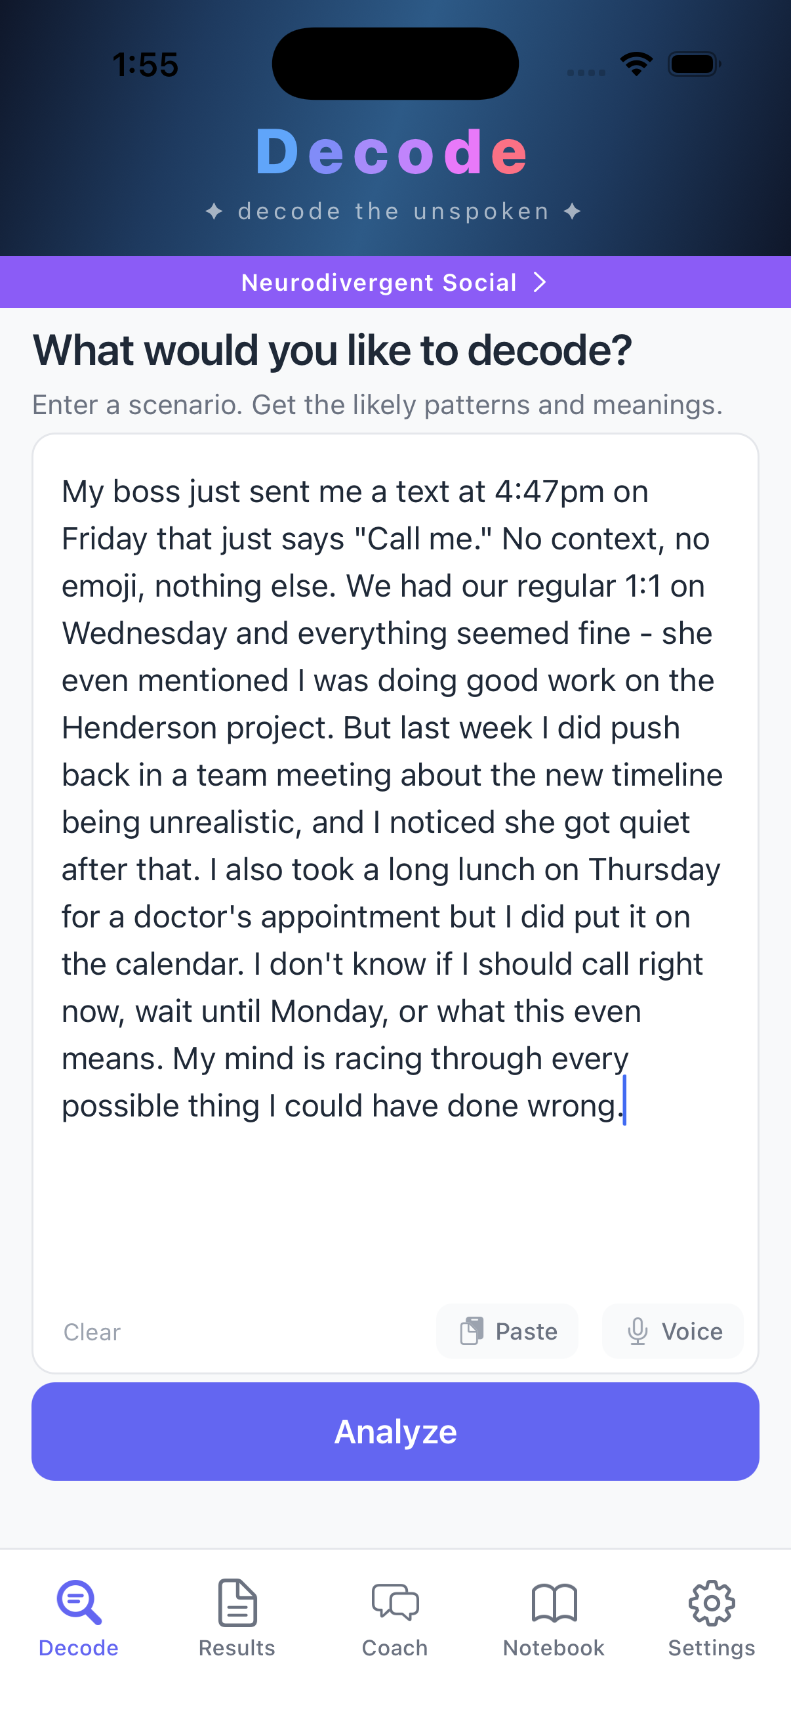The width and height of the screenshot is (791, 1721).
Task: Switch to the Results tab label
Action: click(x=237, y=1647)
